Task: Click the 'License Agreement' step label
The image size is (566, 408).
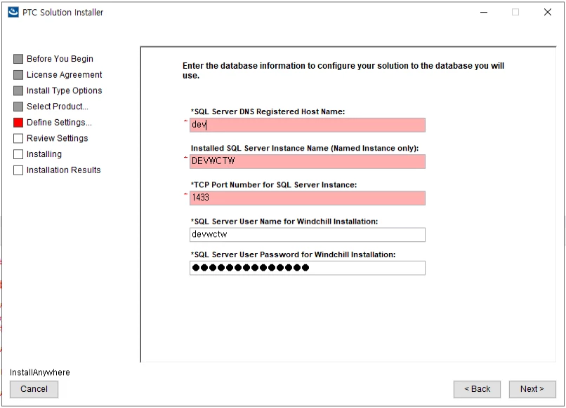Action: pyautogui.click(x=64, y=74)
